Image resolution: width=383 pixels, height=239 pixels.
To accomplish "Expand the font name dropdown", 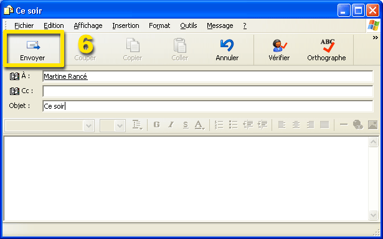I will 89,125.
